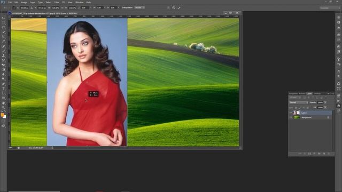342x192 pixels.
Task: Select the Gradient tool
Action: (x=3, y=70)
